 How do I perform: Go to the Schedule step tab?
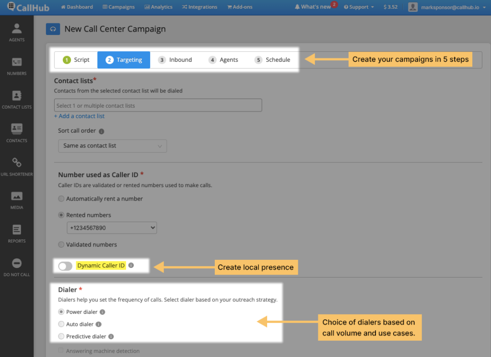point(272,60)
